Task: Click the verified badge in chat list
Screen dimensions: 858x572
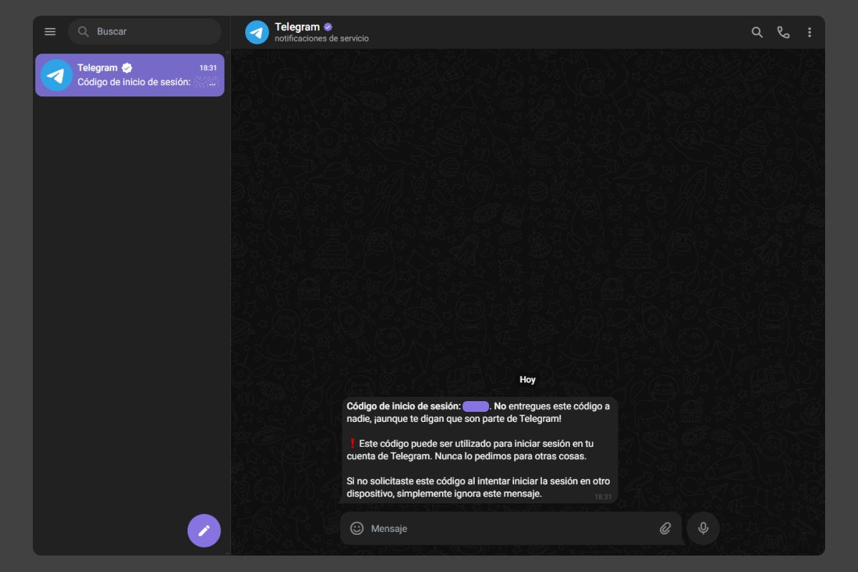Action: pyautogui.click(x=127, y=68)
